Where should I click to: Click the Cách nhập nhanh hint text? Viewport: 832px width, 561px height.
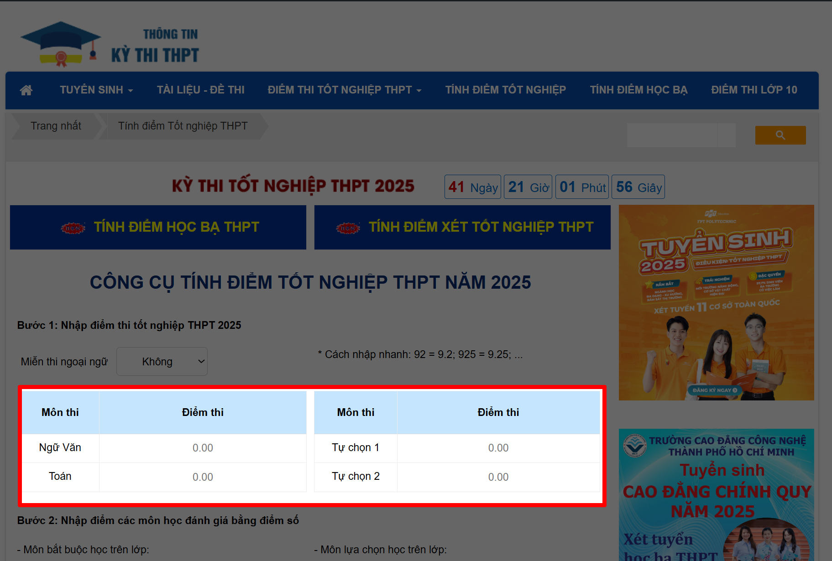pos(420,354)
